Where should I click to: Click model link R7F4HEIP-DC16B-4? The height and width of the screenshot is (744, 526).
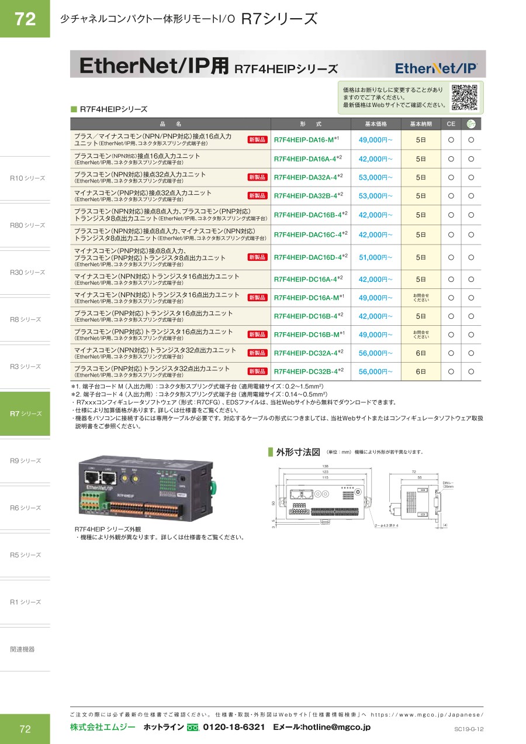pos(309,316)
